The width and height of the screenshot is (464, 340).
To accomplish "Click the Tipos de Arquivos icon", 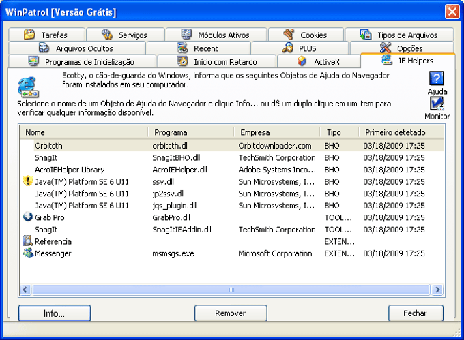I will (x=366, y=34).
